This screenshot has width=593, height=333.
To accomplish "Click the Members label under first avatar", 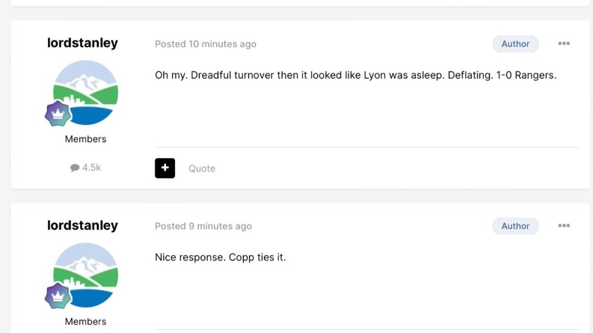I will (85, 139).
